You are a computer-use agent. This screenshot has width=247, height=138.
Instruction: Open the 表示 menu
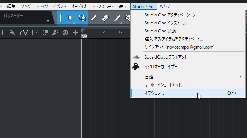(123, 7)
